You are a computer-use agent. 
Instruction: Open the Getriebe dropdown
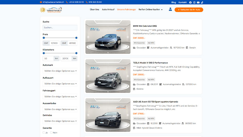(x=60, y=121)
